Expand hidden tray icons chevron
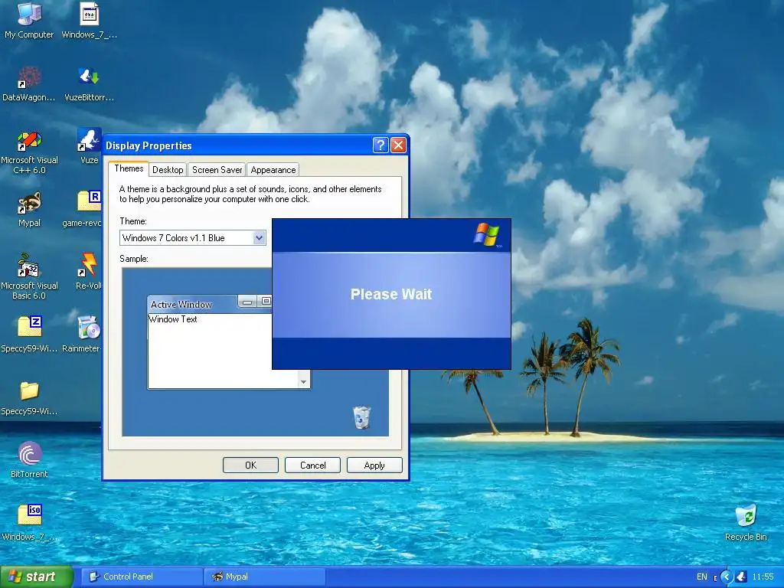 [727, 577]
